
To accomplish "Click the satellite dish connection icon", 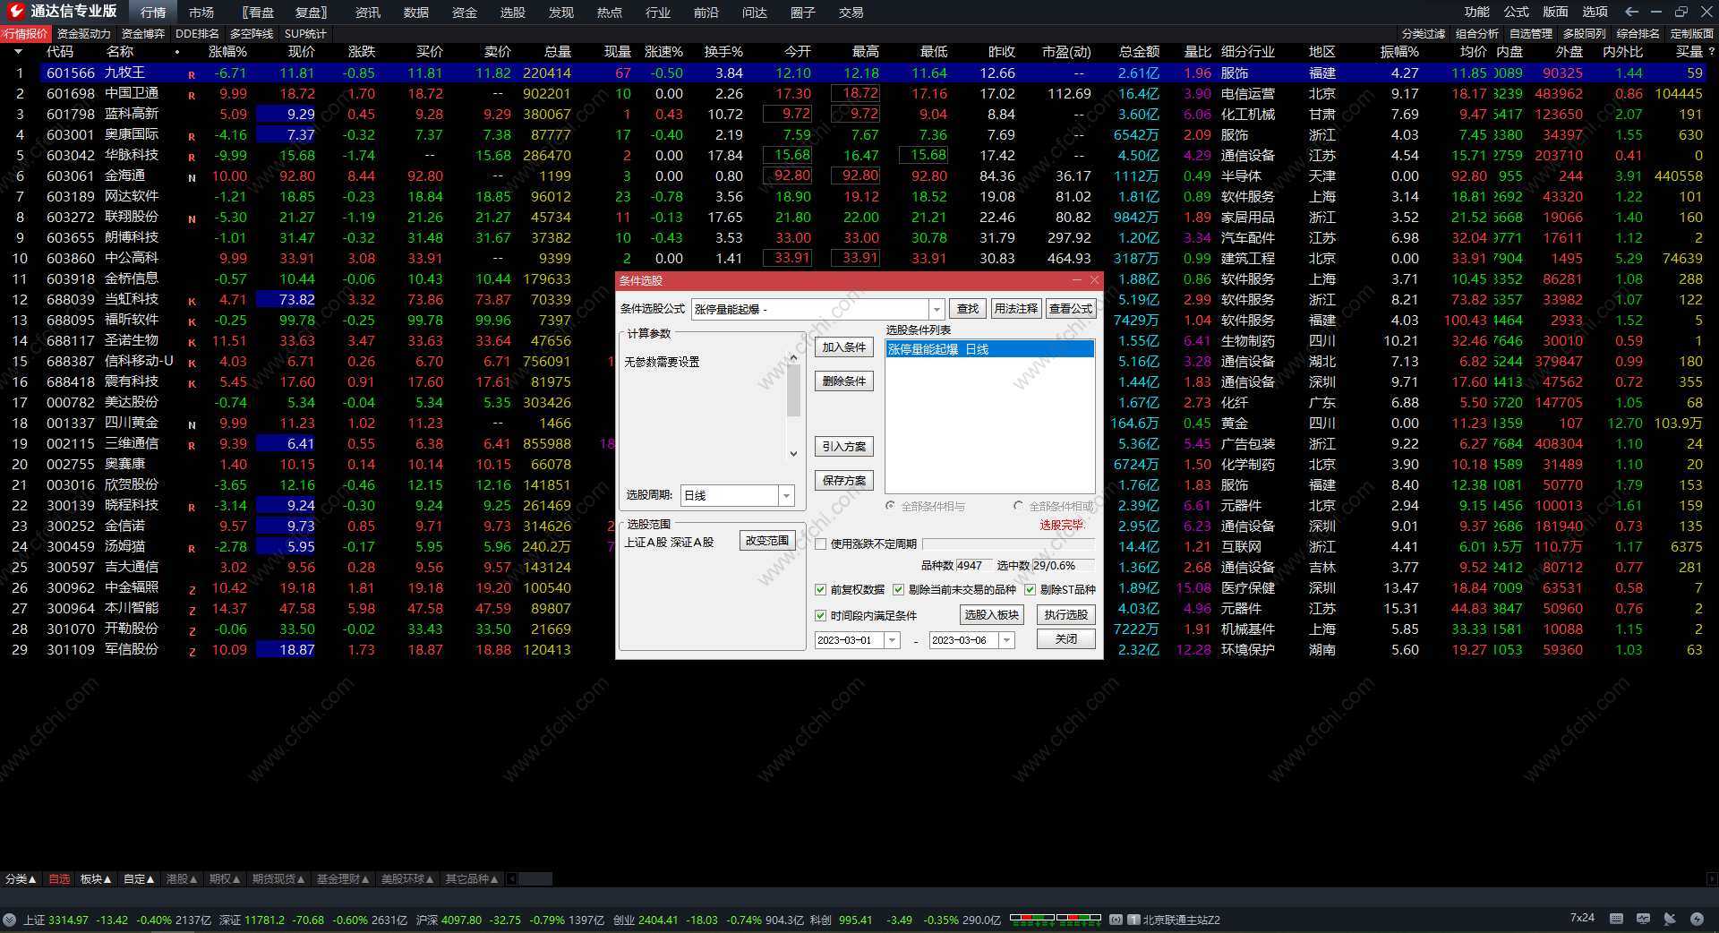I will click(1670, 919).
